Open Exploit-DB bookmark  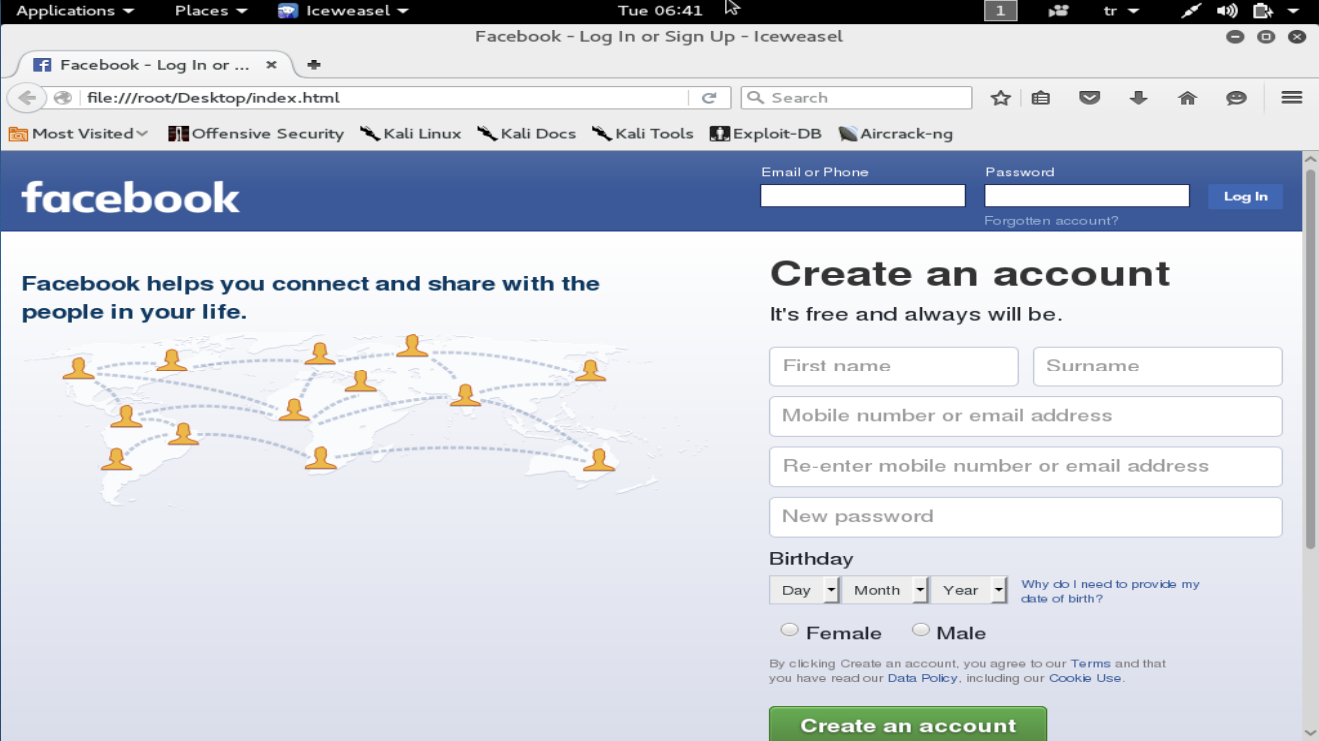pos(766,134)
